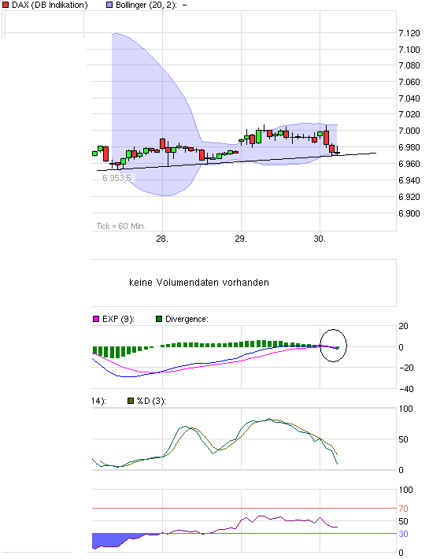Click the 7.040 price axis label
429x559 pixels.
(409, 98)
